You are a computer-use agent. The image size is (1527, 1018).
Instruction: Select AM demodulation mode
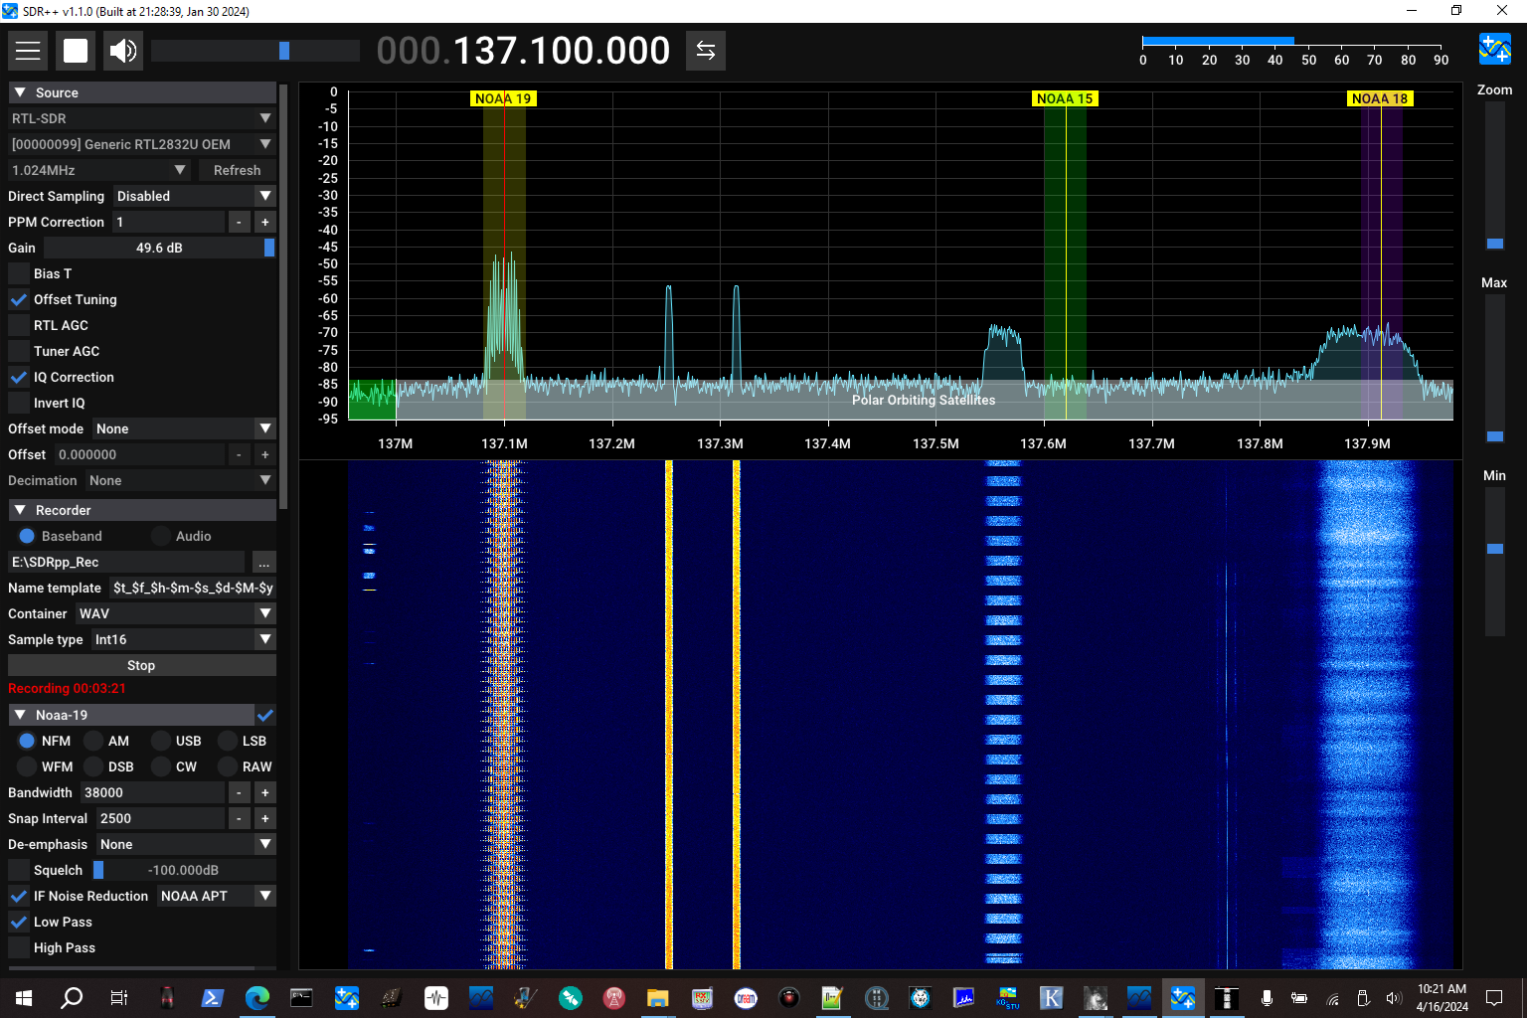[93, 741]
